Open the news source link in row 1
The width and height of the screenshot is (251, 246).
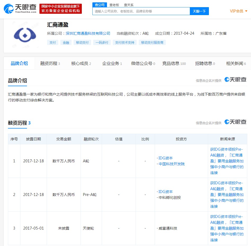coord(227,161)
